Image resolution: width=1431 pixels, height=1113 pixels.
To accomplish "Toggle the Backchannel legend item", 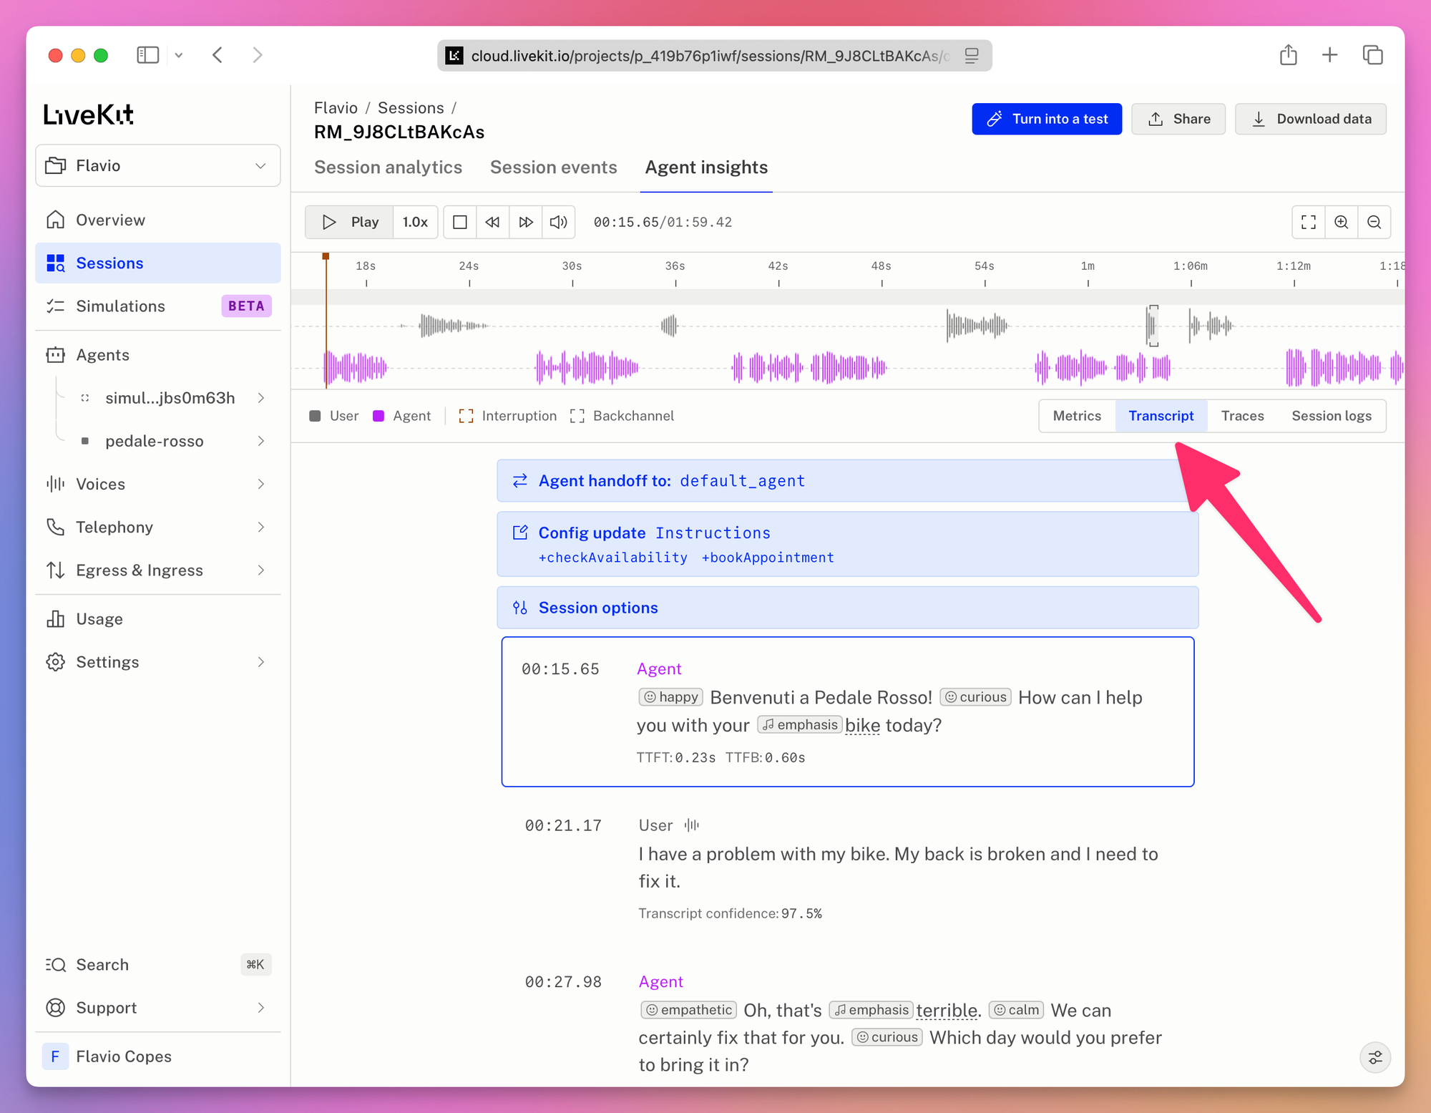I will click(x=622, y=416).
